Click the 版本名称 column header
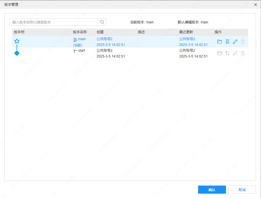The image size is (261, 198). click(79, 32)
